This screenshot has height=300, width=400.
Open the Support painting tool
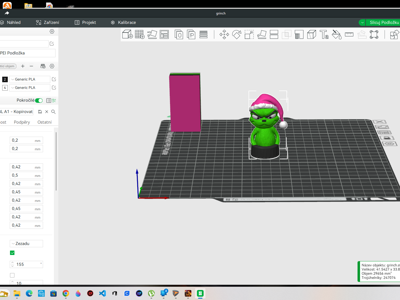299,34
